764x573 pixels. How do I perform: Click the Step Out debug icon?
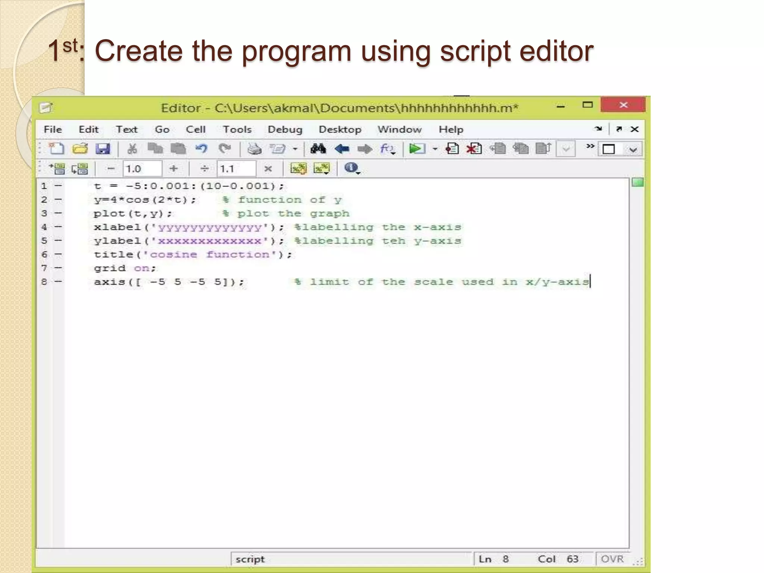tap(543, 148)
